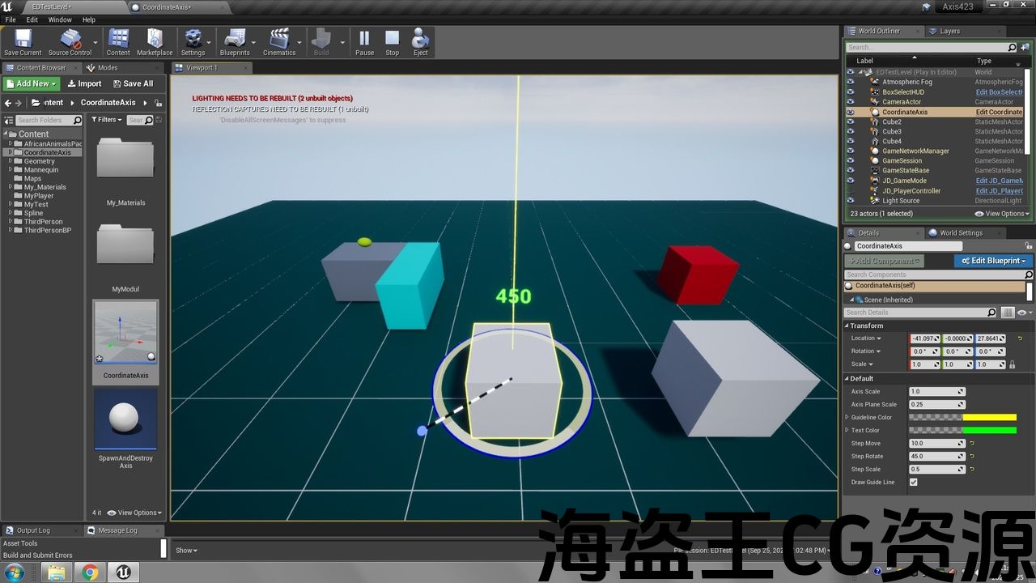Expand the Filters dropdown in Content Browser
Image resolution: width=1036 pixels, height=583 pixels.
[x=108, y=120]
